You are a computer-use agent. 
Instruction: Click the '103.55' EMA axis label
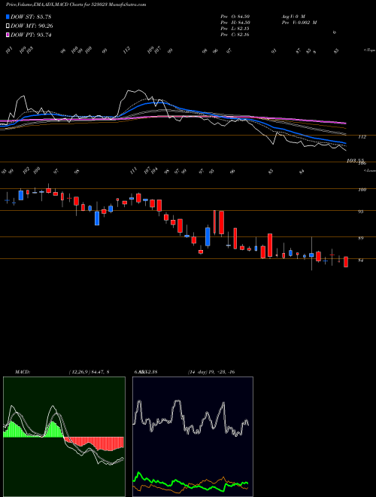coord(356,161)
